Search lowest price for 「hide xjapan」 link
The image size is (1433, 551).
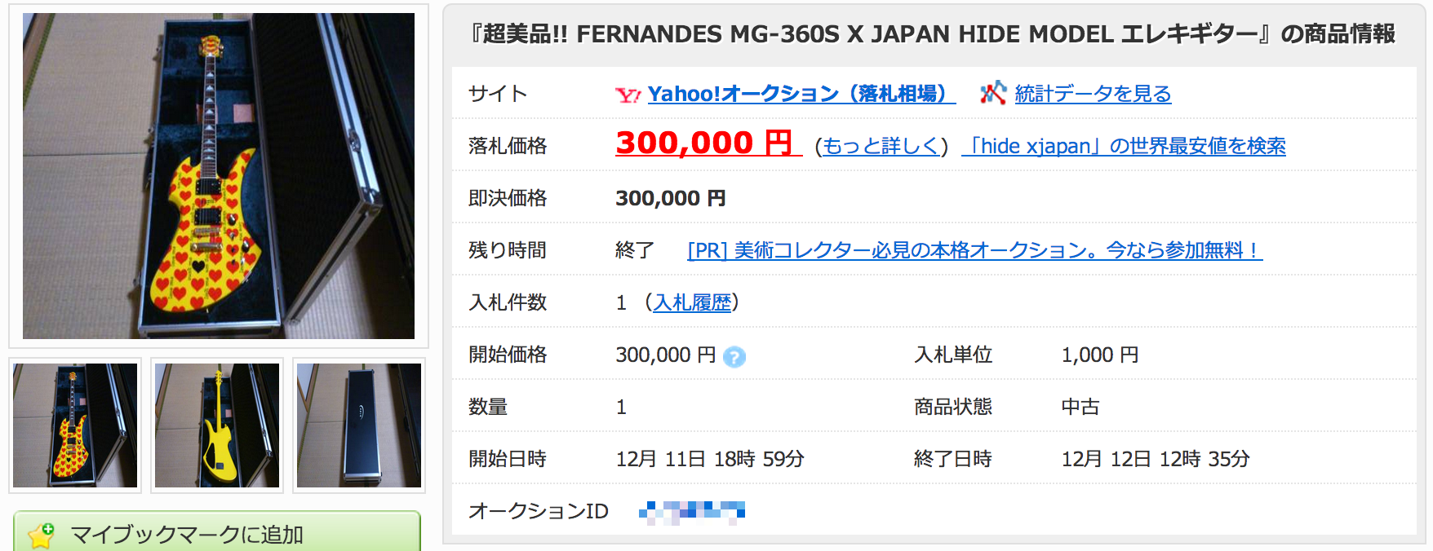[1124, 147]
